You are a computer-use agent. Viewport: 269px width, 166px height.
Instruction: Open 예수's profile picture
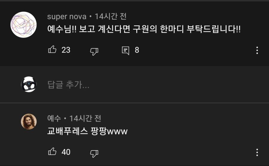click(x=29, y=122)
